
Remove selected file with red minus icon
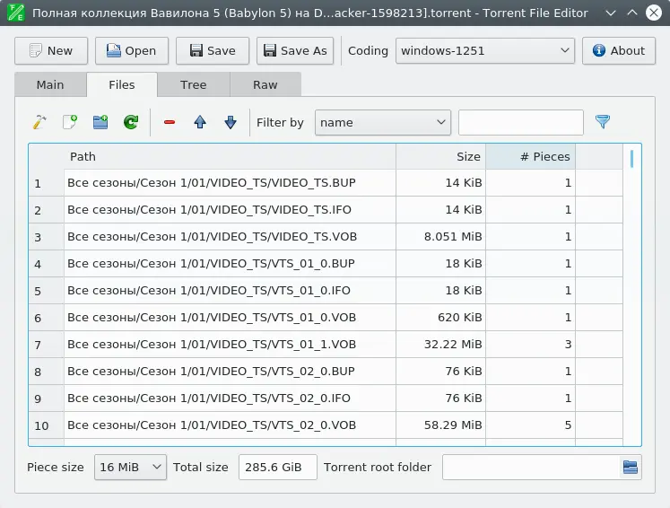tap(170, 122)
